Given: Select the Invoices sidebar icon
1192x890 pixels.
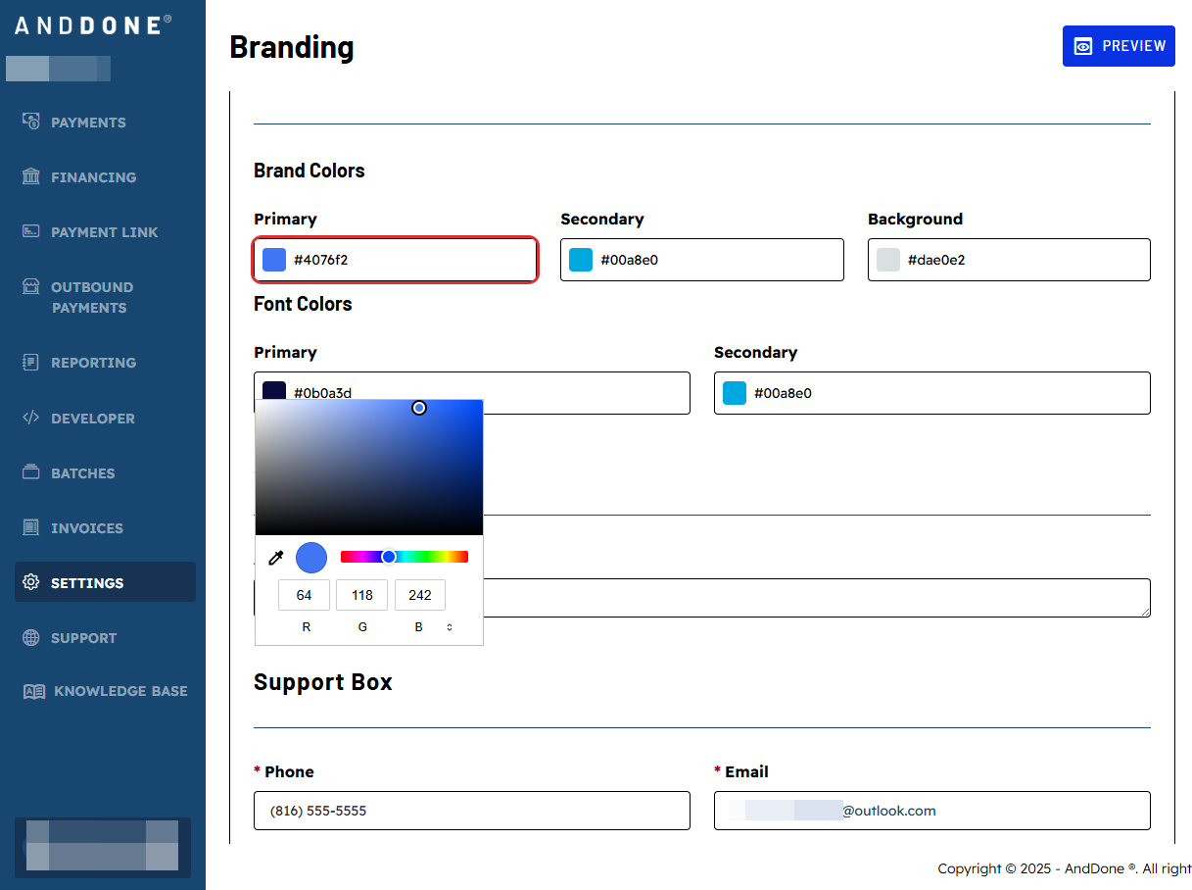Looking at the screenshot, I should [28, 527].
